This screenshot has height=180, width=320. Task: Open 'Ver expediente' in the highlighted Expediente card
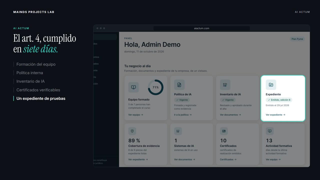click(275, 115)
